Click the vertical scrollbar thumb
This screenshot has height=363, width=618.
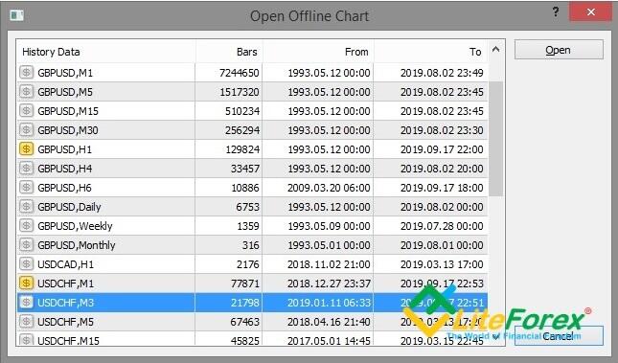[496, 139]
